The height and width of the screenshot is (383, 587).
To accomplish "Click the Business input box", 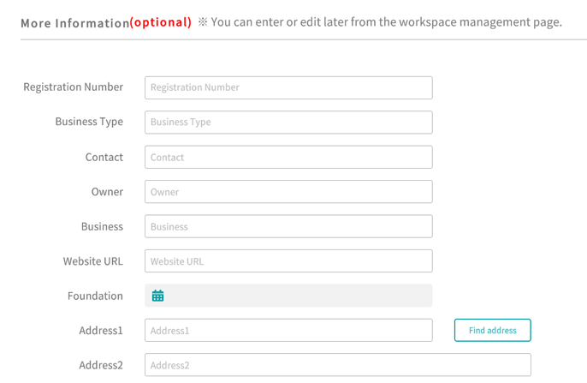I will tap(288, 226).
